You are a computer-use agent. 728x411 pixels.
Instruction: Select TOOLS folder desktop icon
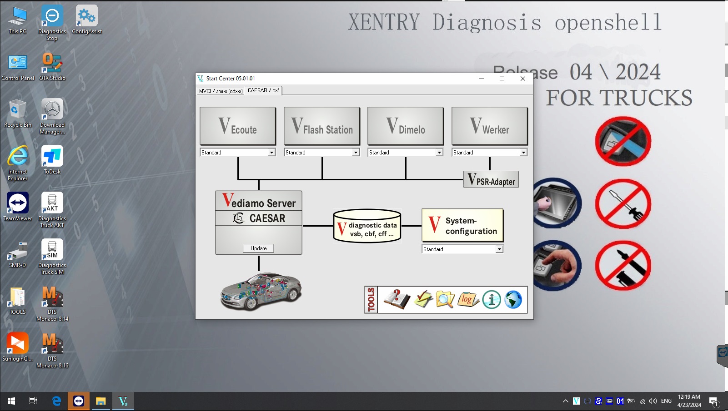tap(18, 301)
